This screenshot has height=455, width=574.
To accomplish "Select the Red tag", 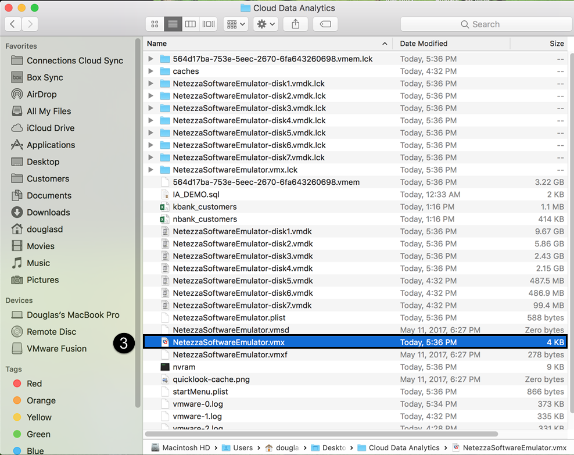I will 27,384.
